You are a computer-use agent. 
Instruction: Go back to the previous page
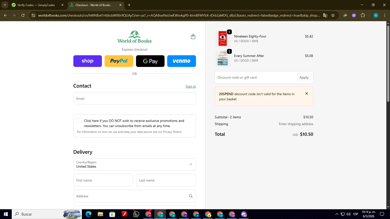tap(5, 15)
